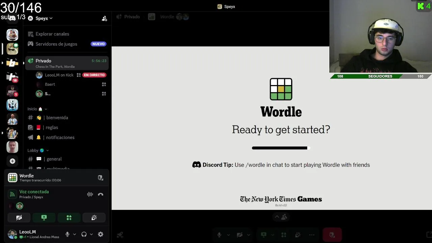
Task: Mute microphone in bottom call bar
Action: pos(219,235)
